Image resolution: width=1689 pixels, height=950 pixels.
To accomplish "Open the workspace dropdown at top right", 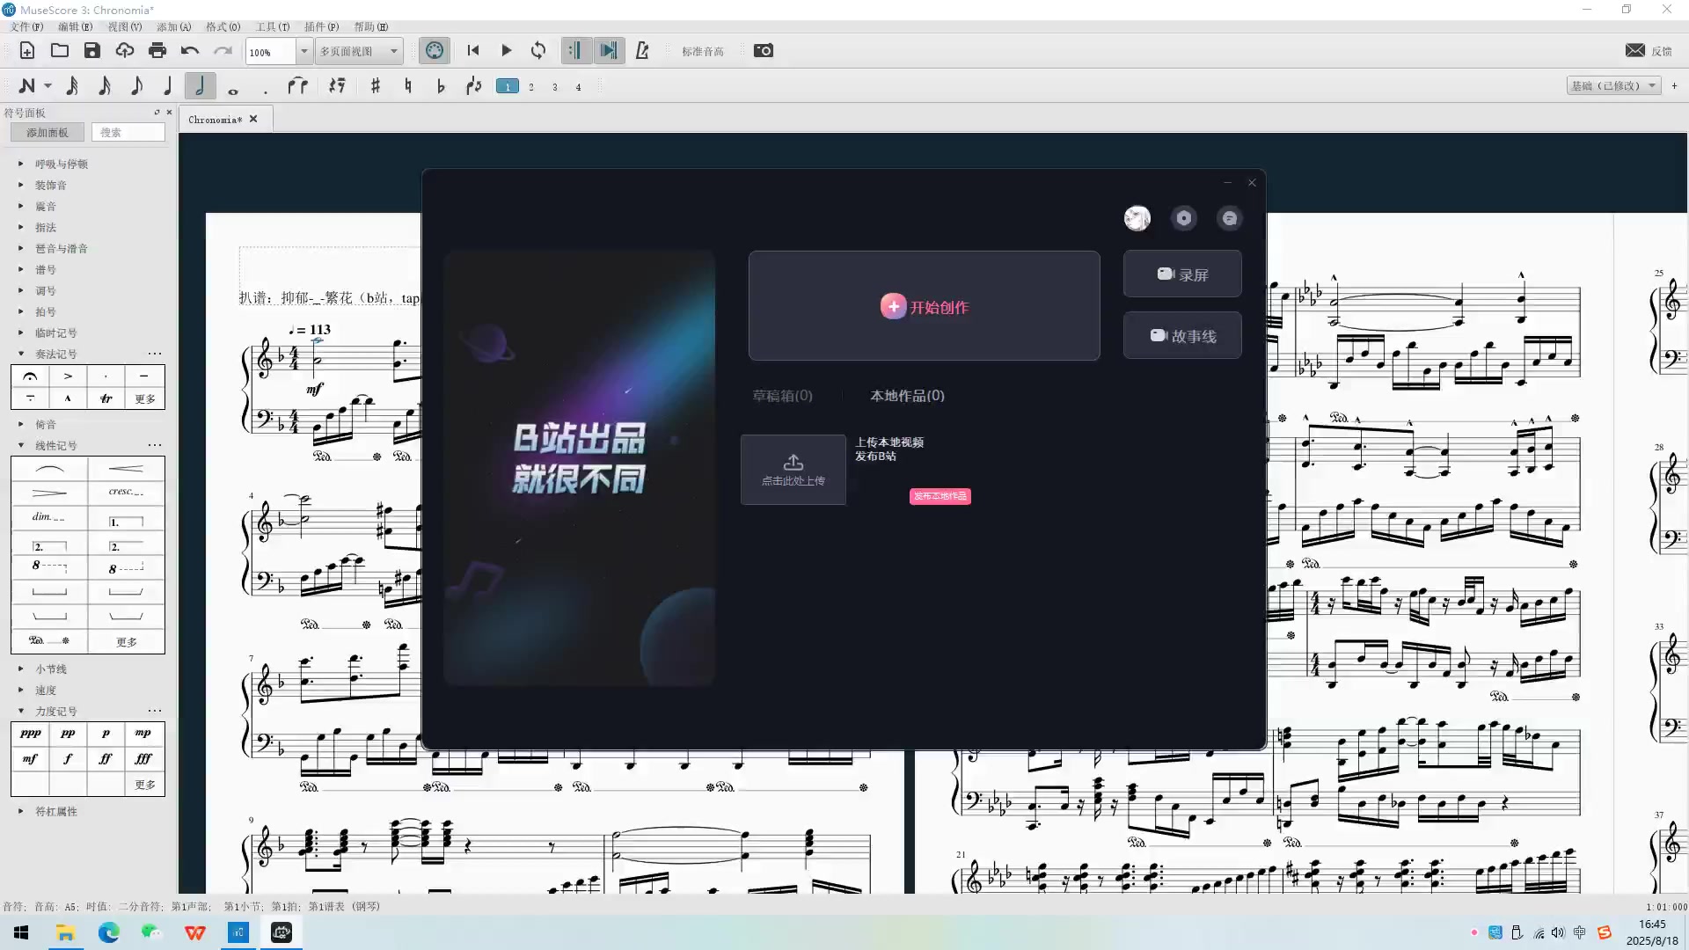I will 1613,85.
